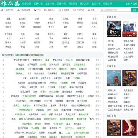
Task: Select the 外国文学 category
Action: click(108, 3)
